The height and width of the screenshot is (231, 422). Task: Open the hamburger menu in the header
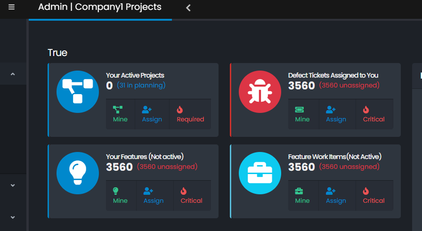(12, 7)
